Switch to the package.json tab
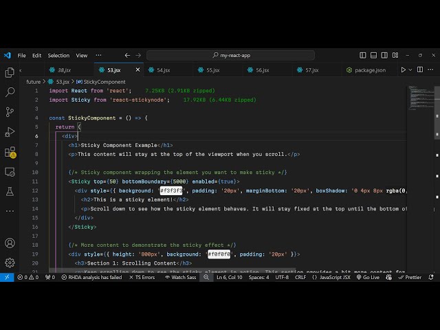The image size is (440, 330). click(370, 70)
